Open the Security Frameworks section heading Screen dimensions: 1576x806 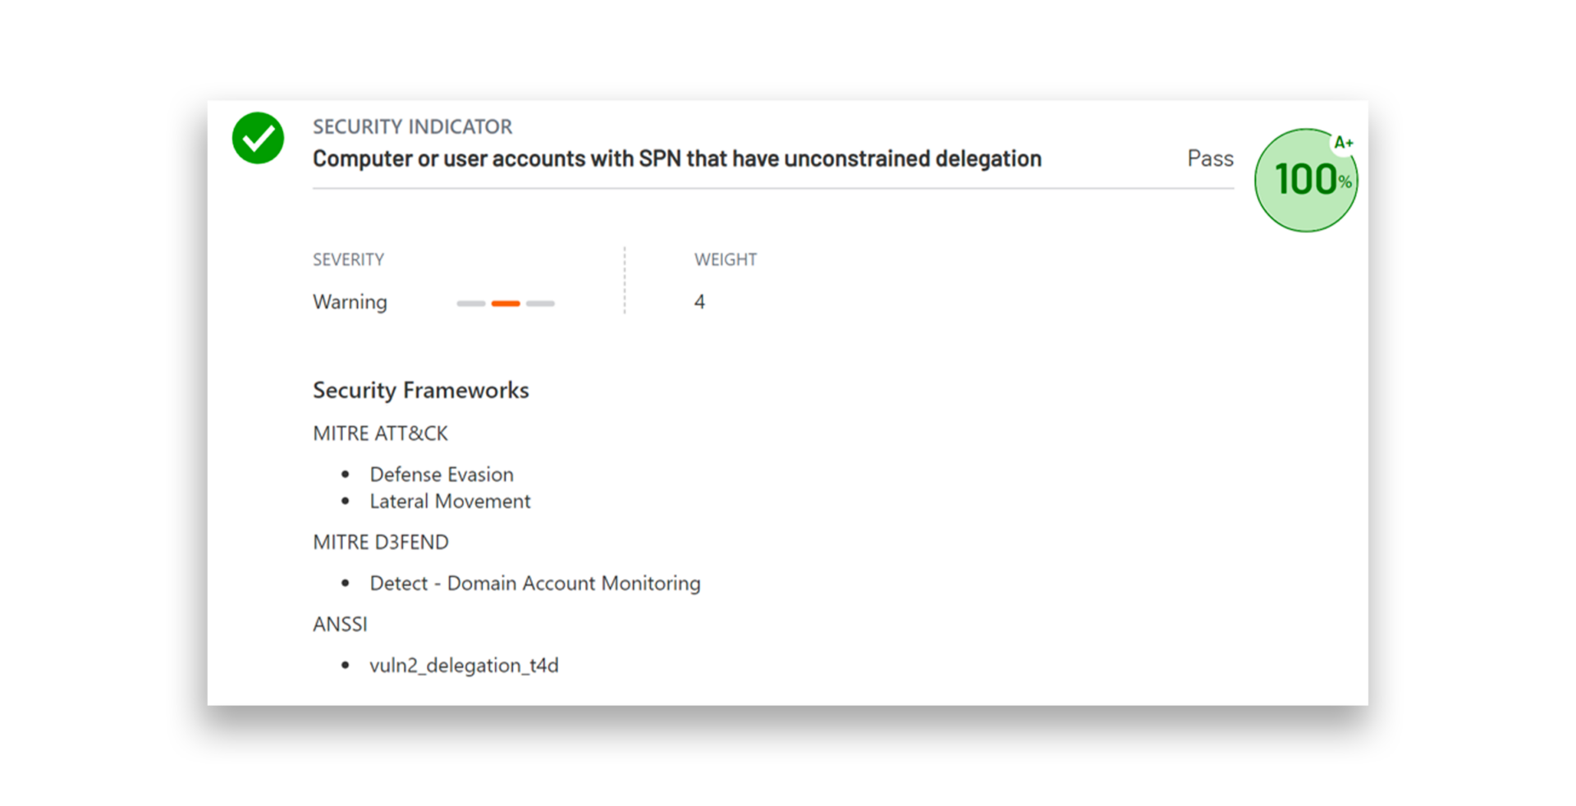pyautogui.click(x=420, y=391)
